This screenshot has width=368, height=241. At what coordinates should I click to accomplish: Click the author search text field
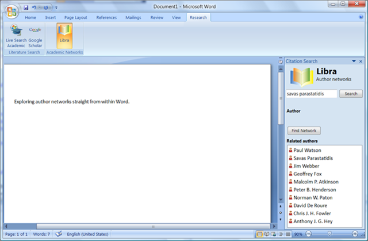tap(312, 94)
